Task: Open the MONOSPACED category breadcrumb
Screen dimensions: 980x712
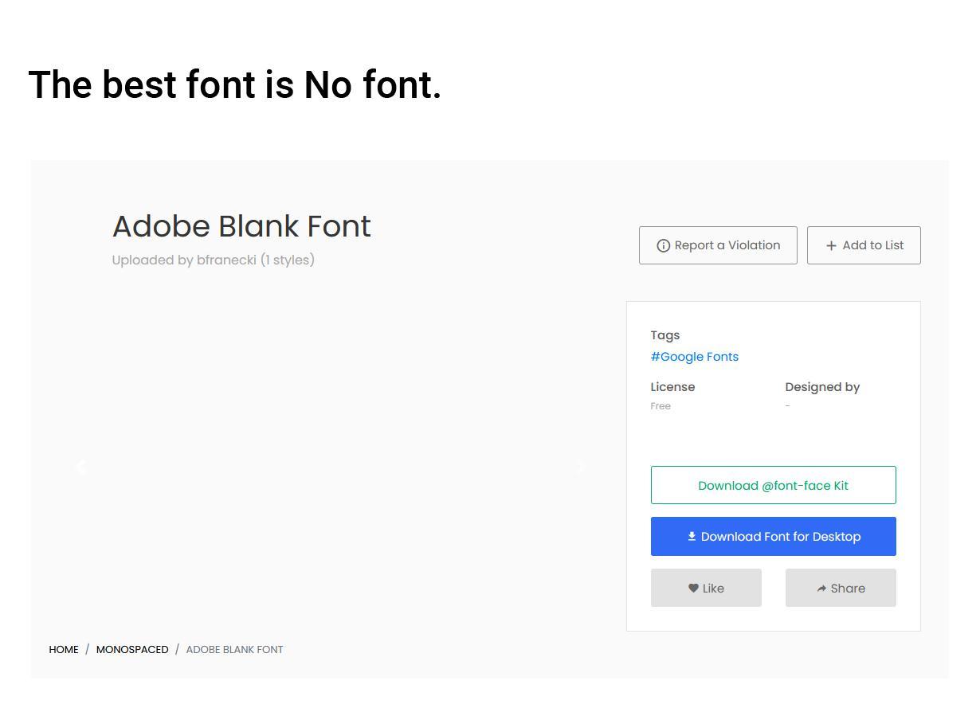Action: [x=132, y=649]
